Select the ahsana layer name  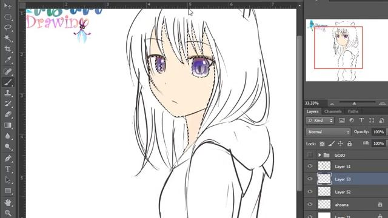tap(342, 205)
